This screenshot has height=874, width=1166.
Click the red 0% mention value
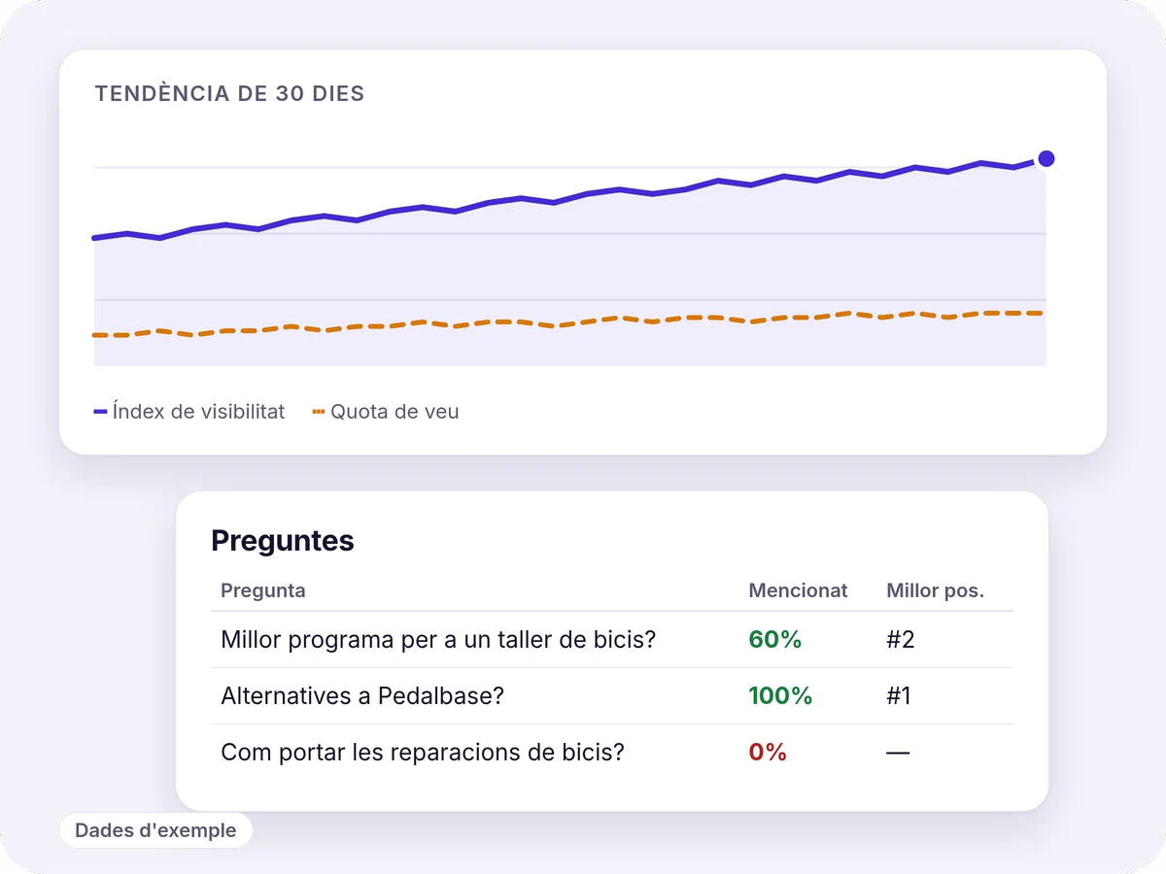click(x=768, y=753)
